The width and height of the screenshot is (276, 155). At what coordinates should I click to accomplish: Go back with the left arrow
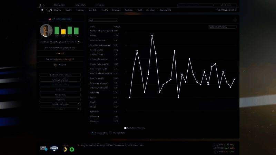pyautogui.click(x=40, y=5)
